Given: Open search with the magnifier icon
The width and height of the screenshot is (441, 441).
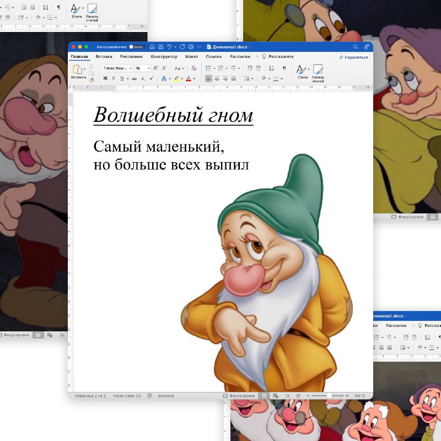Looking at the screenshot, I should pyautogui.click(x=356, y=47).
